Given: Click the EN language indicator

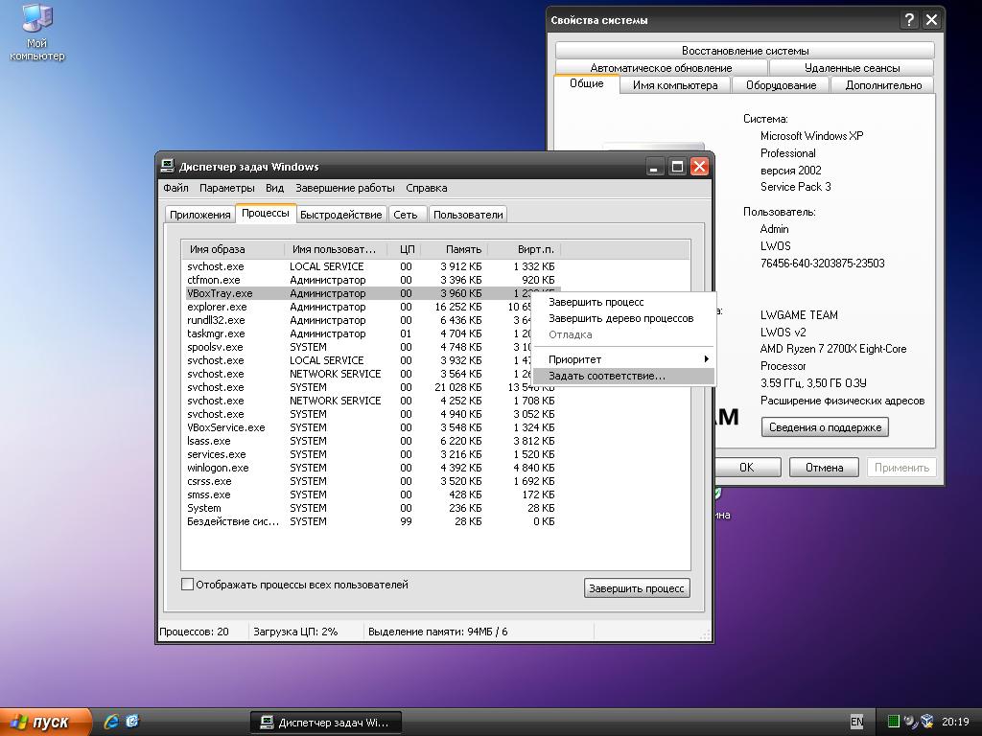Looking at the screenshot, I should (x=856, y=722).
